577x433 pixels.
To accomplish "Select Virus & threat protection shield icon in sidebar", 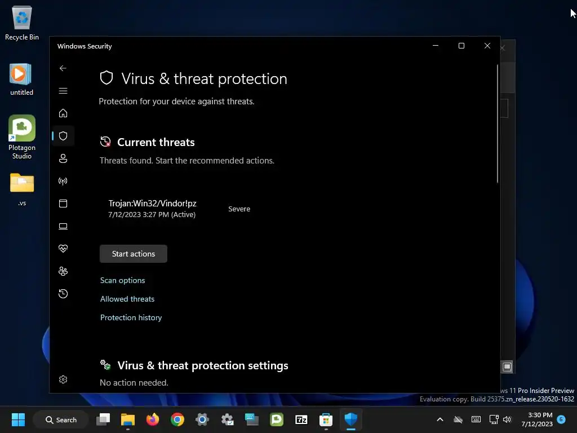I will pos(63,136).
